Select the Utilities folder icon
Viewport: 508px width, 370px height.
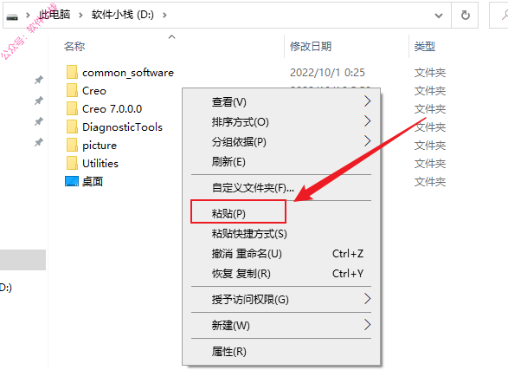(x=72, y=163)
